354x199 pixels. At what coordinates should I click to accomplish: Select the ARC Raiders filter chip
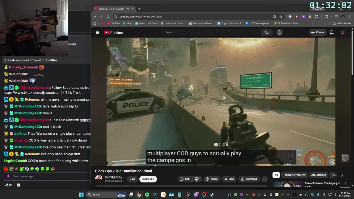click(x=319, y=175)
